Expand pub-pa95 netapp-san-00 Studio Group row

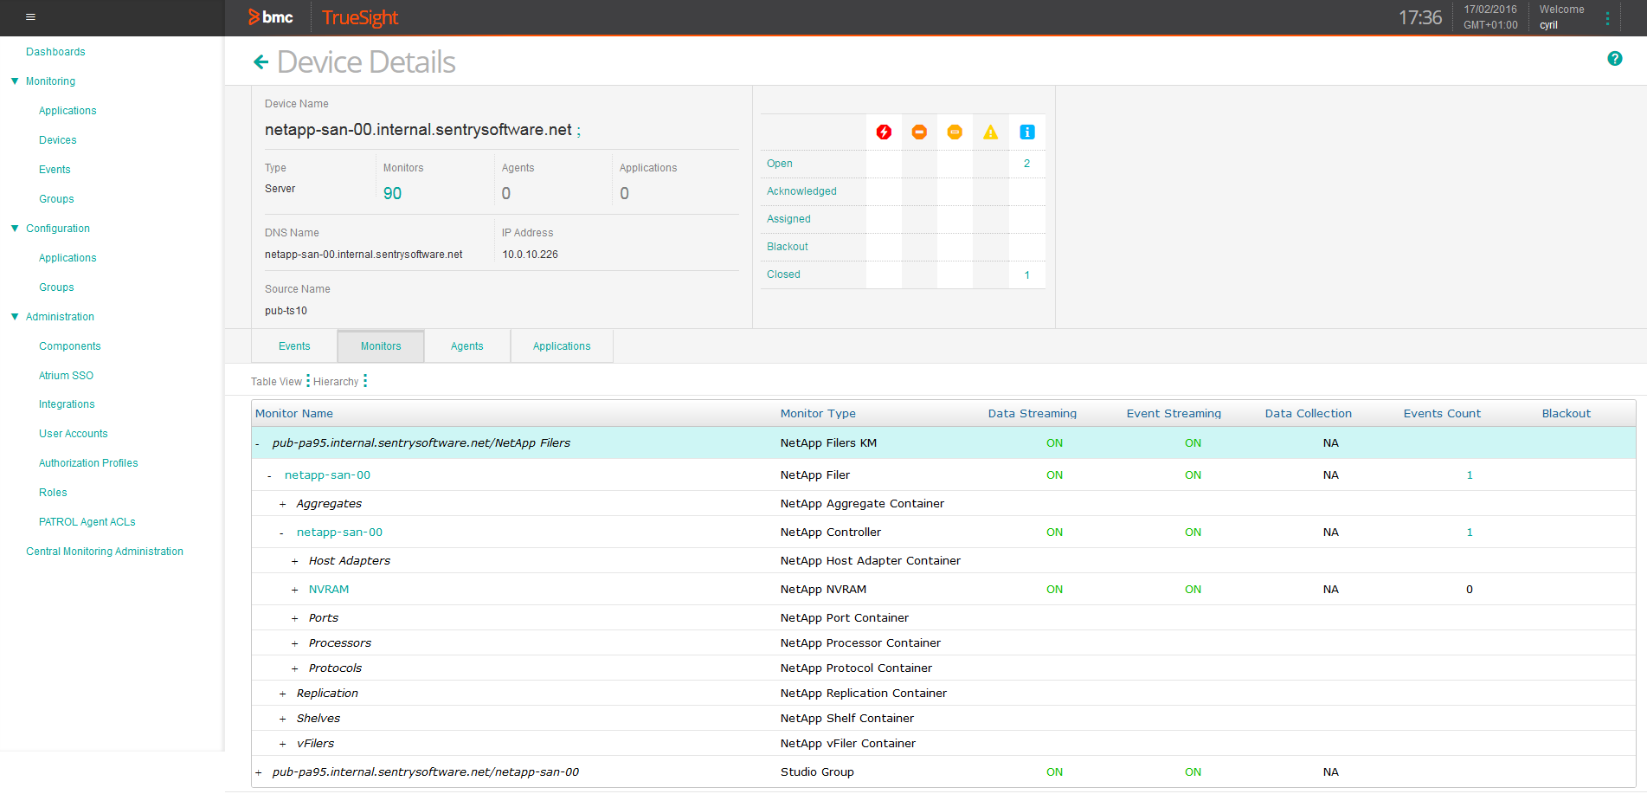point(258,772)
